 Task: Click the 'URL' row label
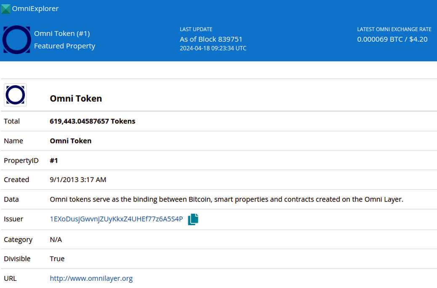coord(10,278)
